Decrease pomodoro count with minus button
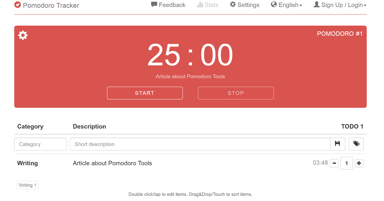 click(334, 163)
